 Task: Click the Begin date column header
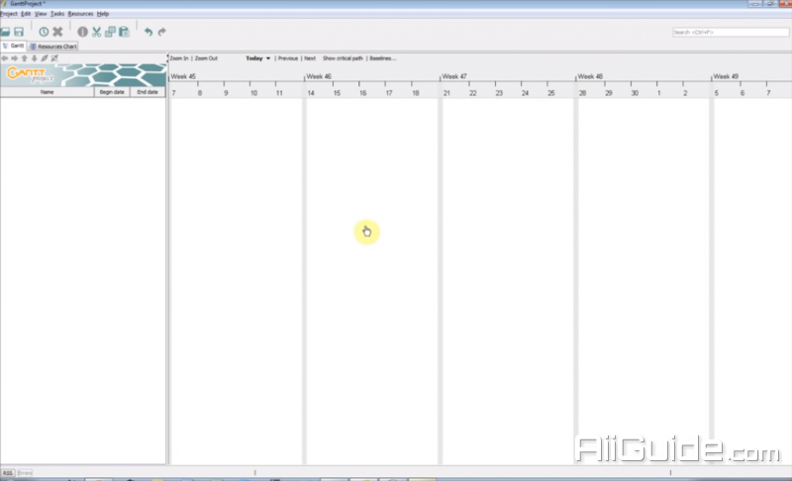[112, 92]
